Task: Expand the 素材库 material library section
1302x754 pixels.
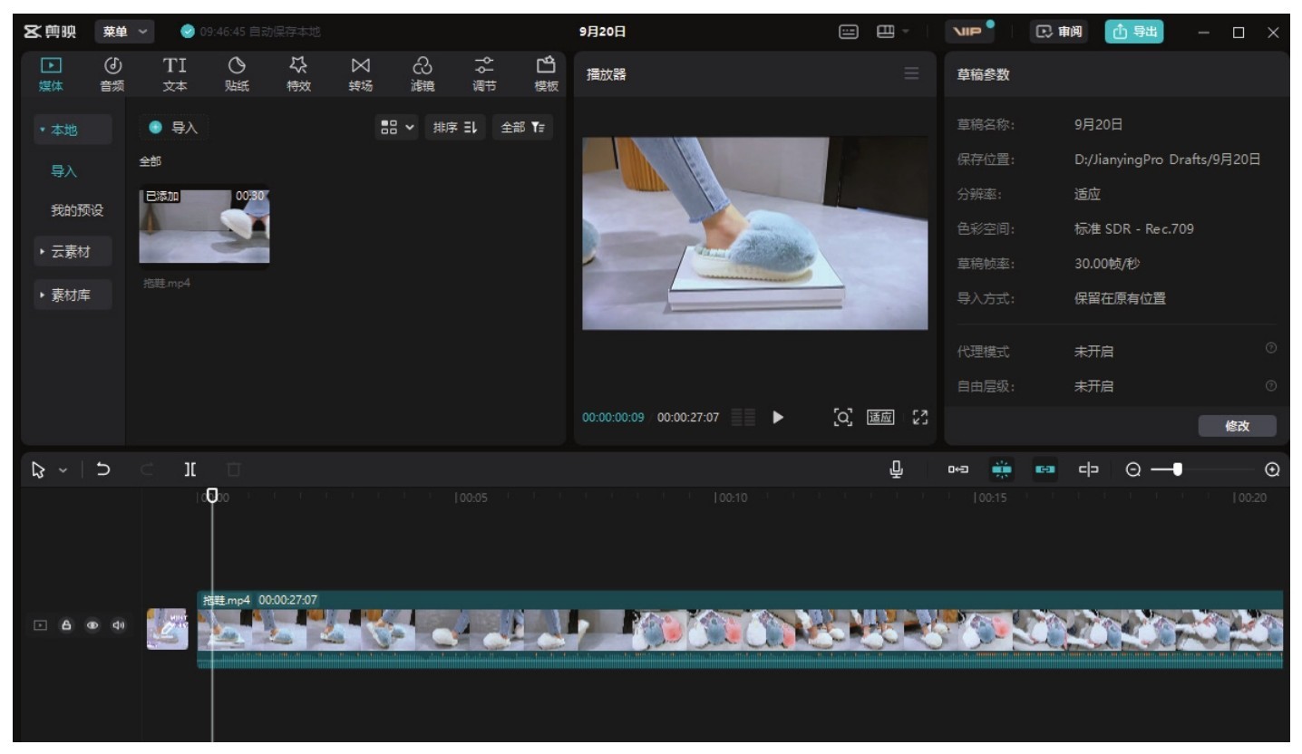Action: coord(73,295)
